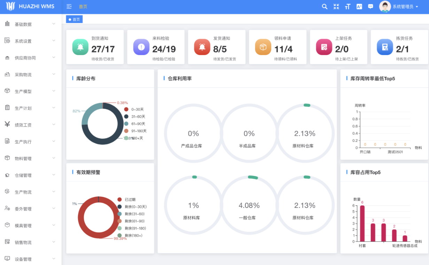This screenshot has height=265, width=429.
Task: Click the purple 来料检验 alert icon
Action: (141, 47)
